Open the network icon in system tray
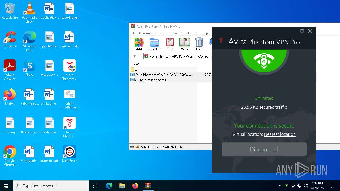The height and width of the screenshot is (191, 340). (299, 186)
